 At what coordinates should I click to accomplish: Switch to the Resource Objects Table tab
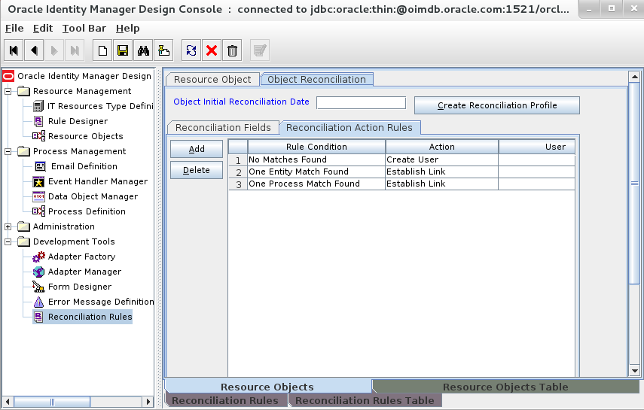[x=505, y=387]
